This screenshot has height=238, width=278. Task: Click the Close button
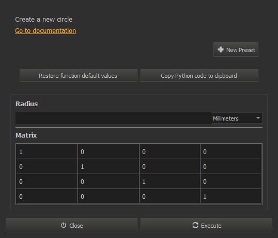tap(71, 225)
